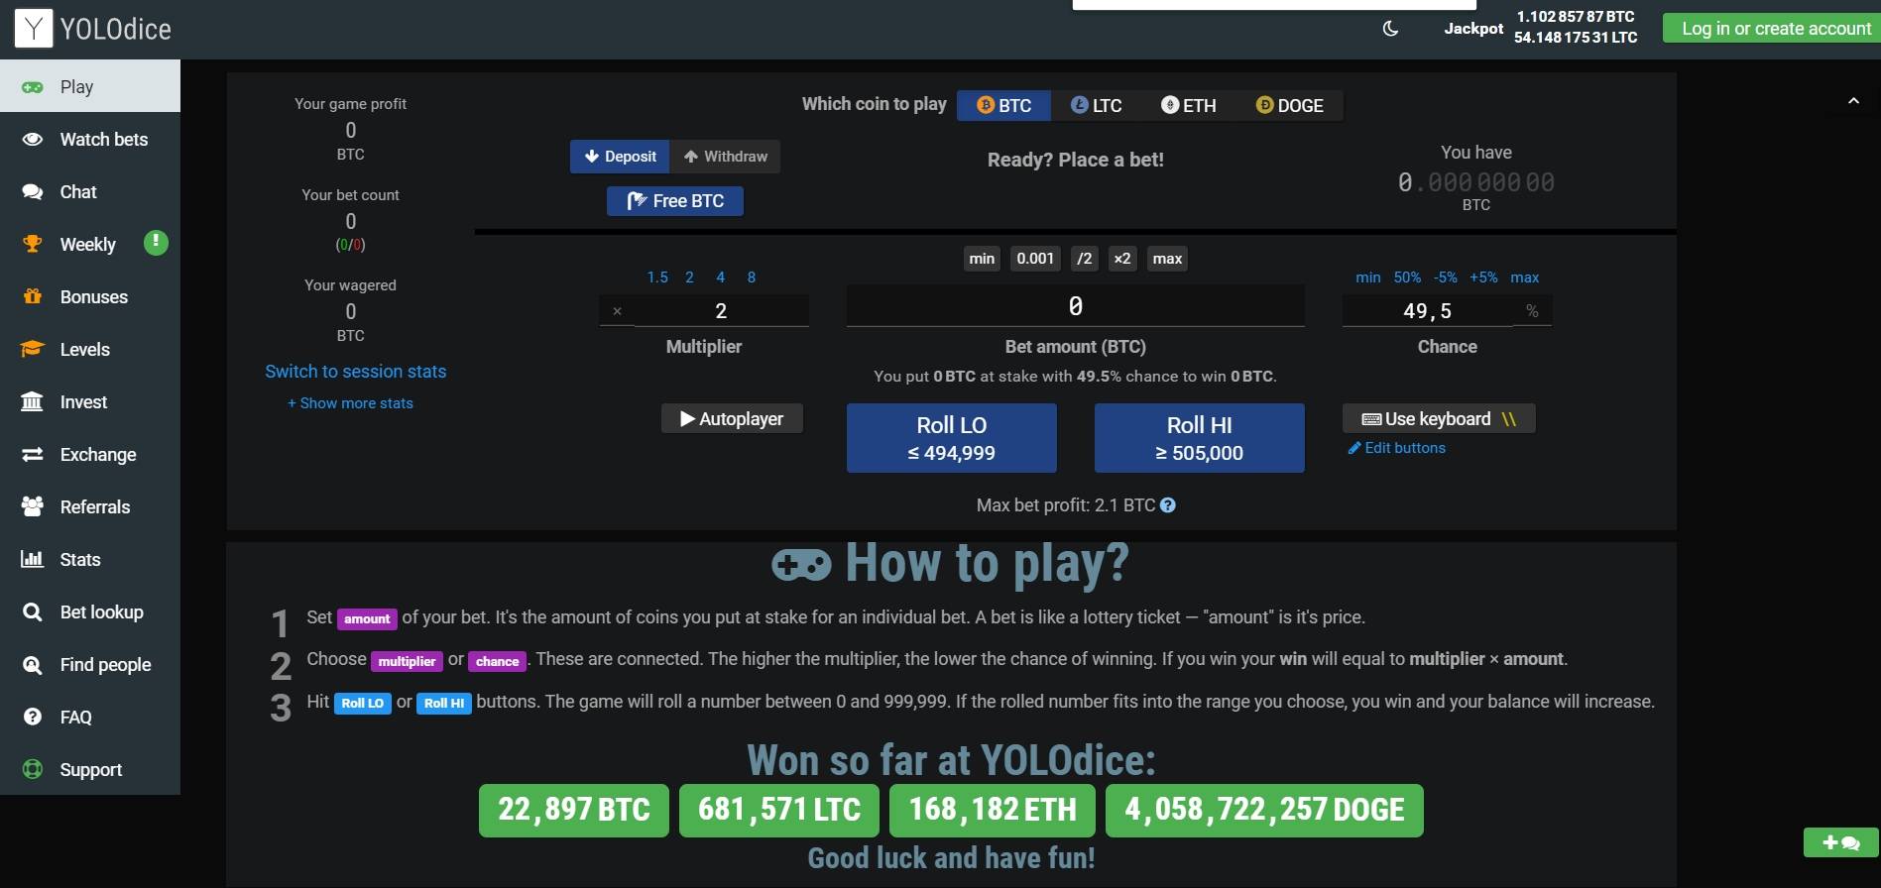Image resolution: width=1881 pixels, height=888 pixels.
Task: Set multiplier preset 1.5
Action: coord(657,277)
